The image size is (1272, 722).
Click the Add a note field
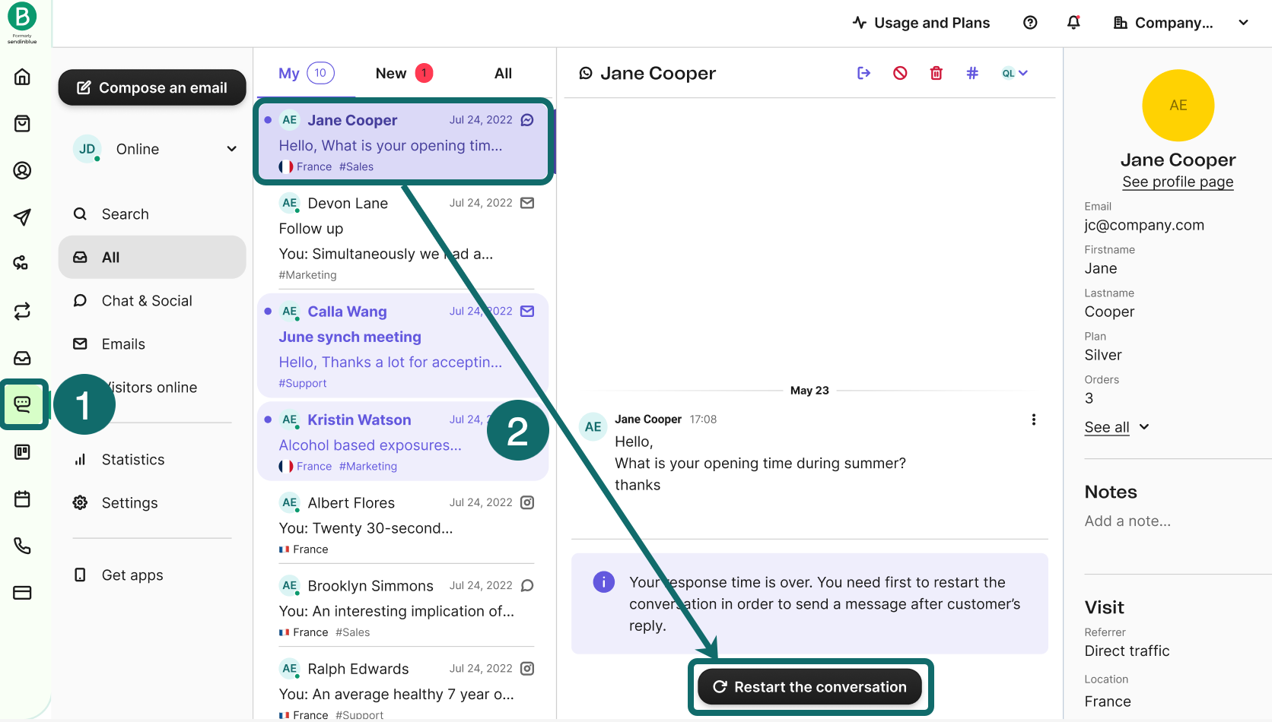coord(1127,521)
